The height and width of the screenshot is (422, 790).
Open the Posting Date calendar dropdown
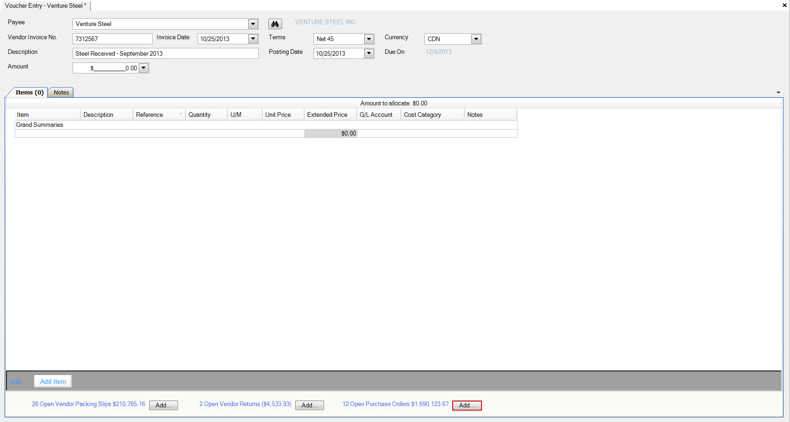pyautogui.click(x=369, y=53)
